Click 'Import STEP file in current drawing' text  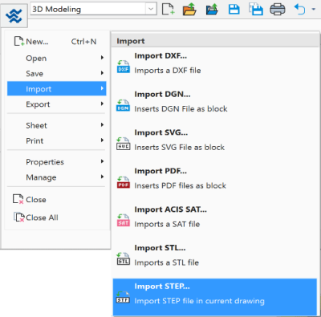199,301
